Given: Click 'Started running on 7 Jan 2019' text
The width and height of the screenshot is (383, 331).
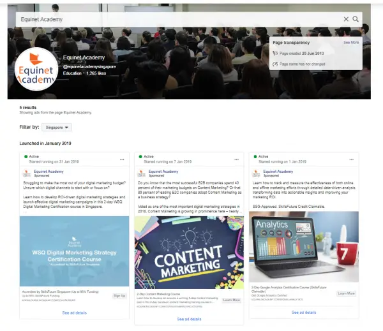Looking at the screenshot, I should (x=167, y=161).
